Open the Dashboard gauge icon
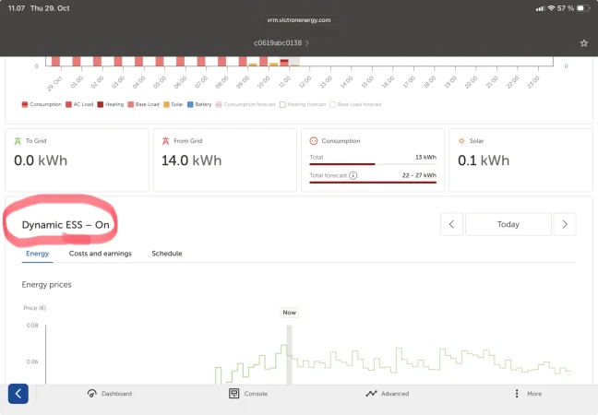 (92, 393)
